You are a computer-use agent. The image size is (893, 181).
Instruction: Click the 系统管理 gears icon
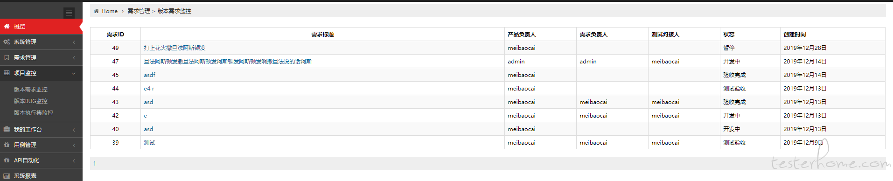(7, 42)
